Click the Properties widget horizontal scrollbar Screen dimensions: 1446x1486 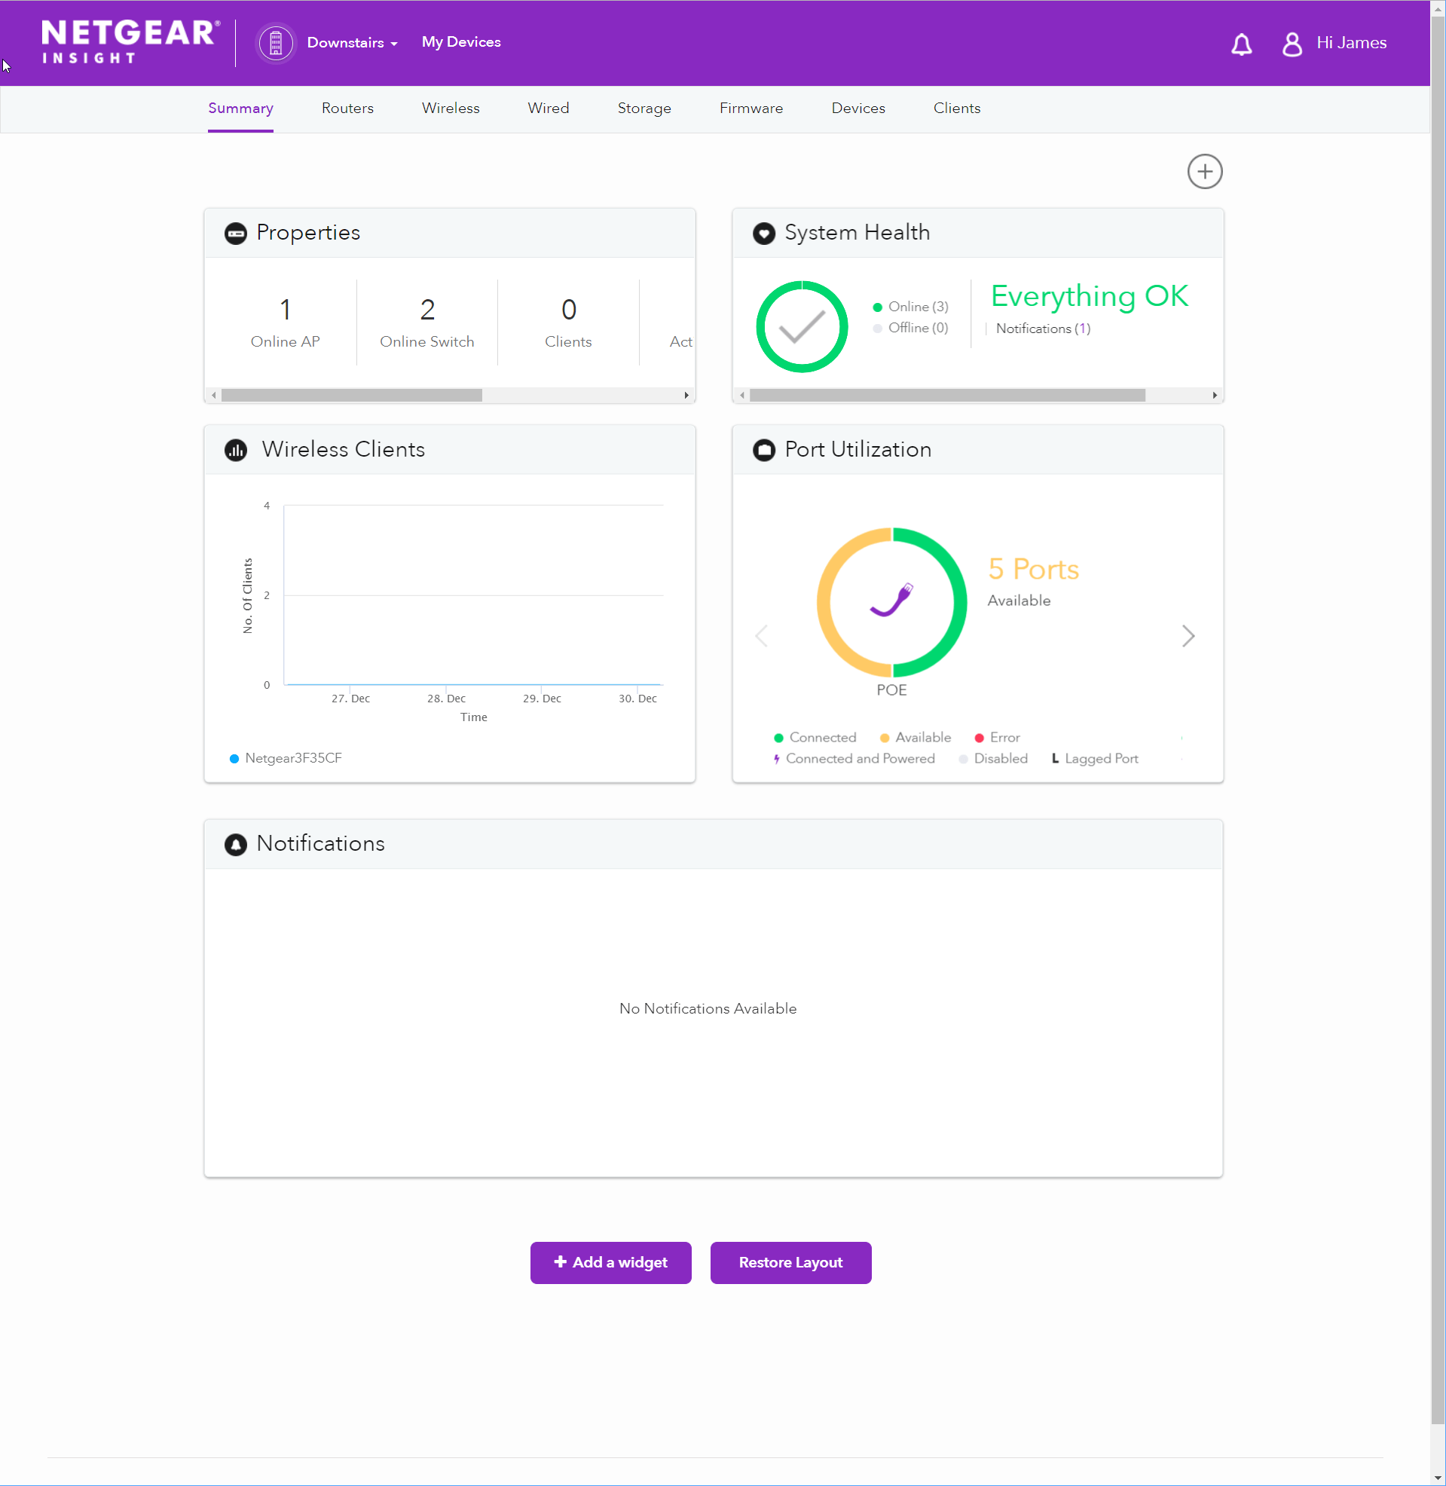click(x=352, y=396)
